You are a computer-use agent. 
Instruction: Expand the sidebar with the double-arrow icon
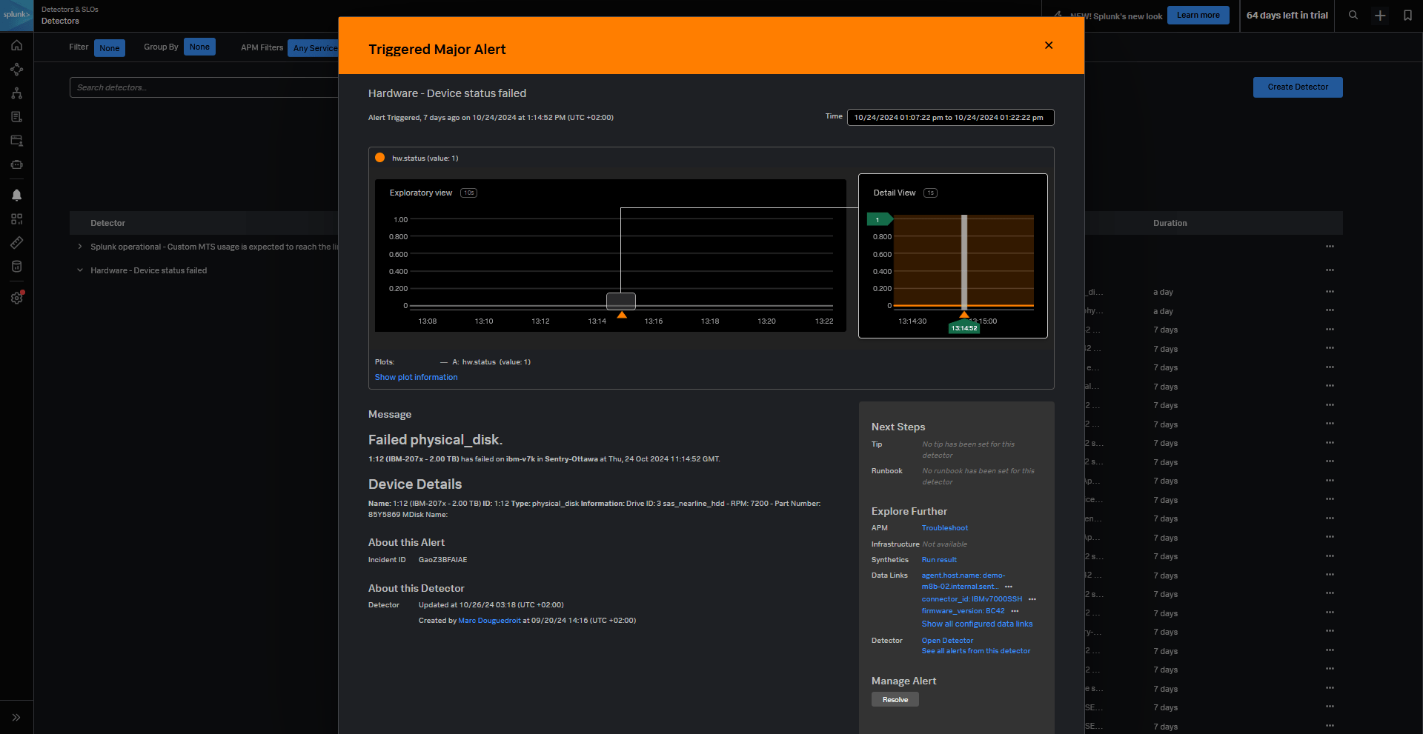pyautogui.click(x=16, y=717)
